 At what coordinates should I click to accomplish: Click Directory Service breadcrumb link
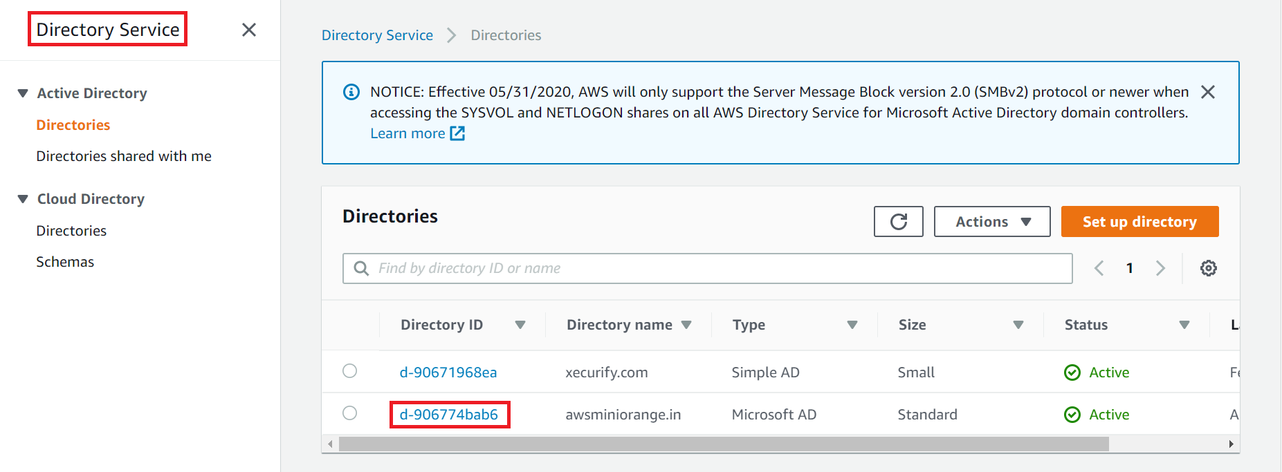pos(377,35)
